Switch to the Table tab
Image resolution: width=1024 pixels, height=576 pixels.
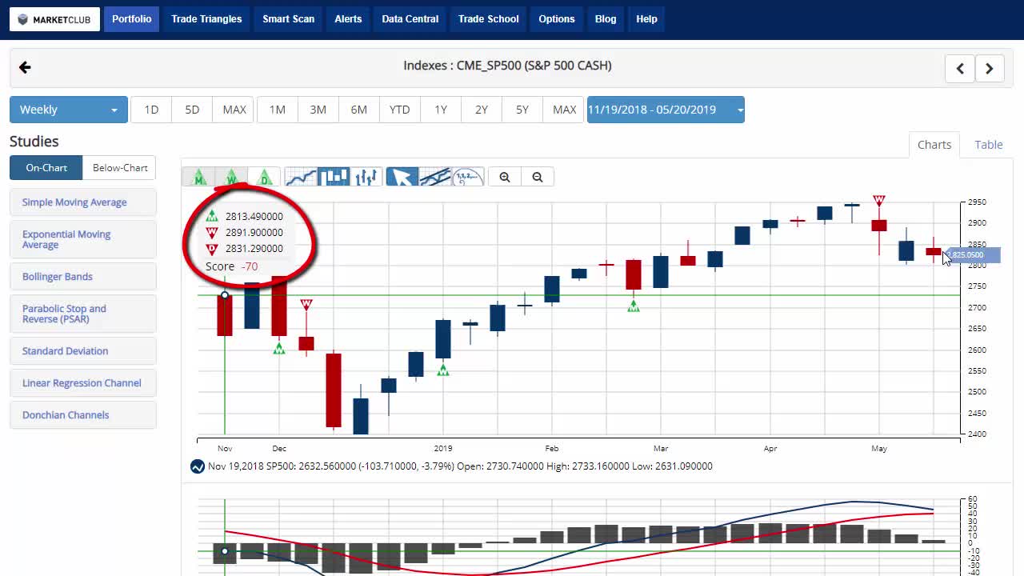[989, 145]
